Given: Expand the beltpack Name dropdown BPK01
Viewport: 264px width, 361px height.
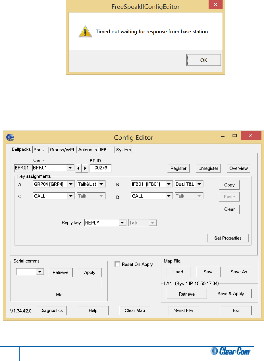Looking at the screenshot, I should [x=70, y=168].
